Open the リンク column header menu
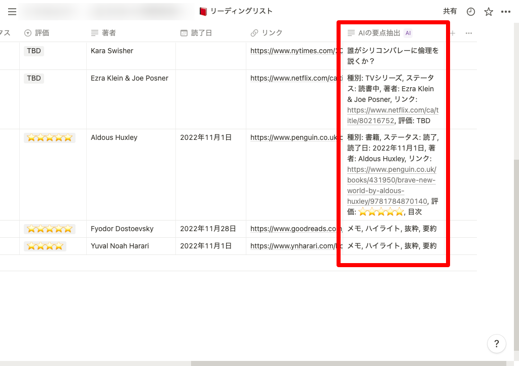 272,33
